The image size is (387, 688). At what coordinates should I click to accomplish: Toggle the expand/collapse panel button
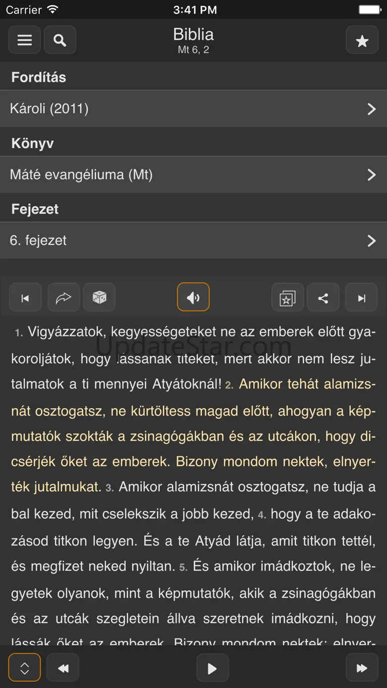(x=24, y=668)
